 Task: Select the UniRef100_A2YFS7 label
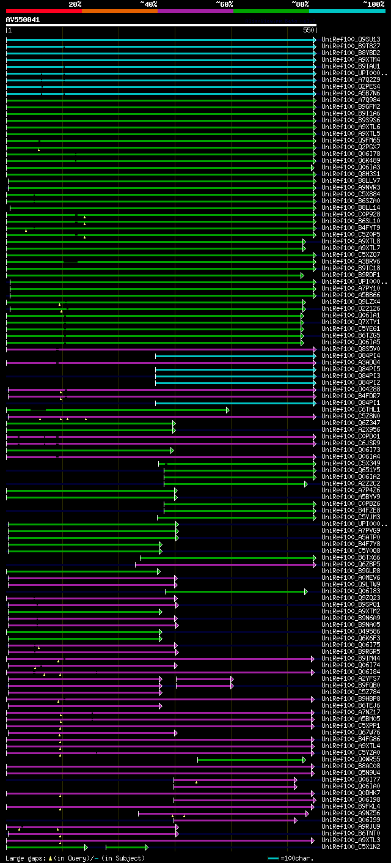point(351,678)
